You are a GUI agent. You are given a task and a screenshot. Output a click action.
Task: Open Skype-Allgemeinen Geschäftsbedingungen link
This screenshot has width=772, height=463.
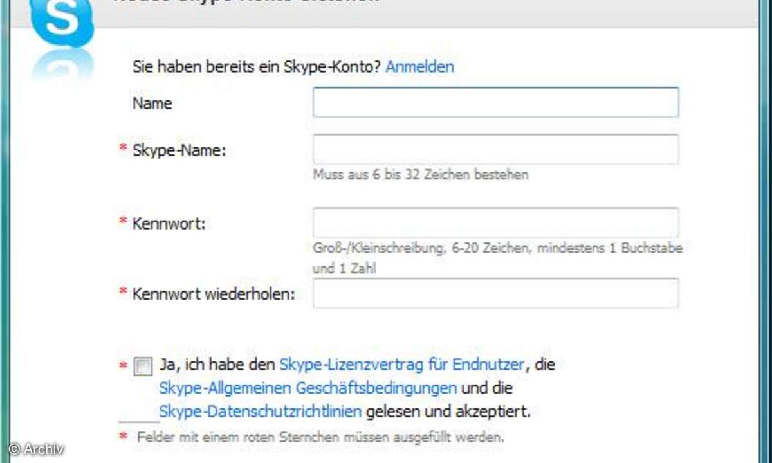pyautogui.click(x=308, y=388)
